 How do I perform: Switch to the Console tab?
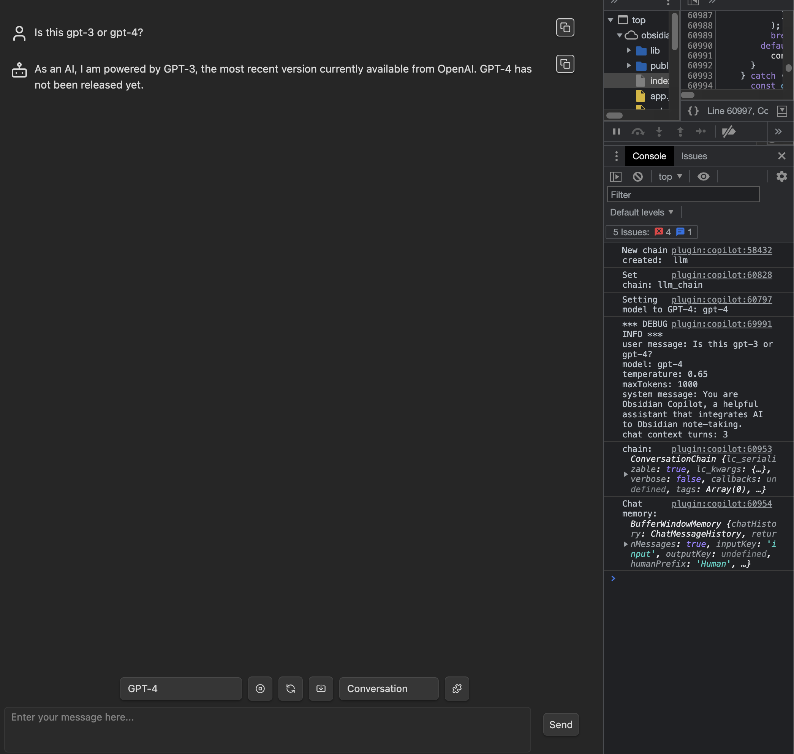coord(649,156)
